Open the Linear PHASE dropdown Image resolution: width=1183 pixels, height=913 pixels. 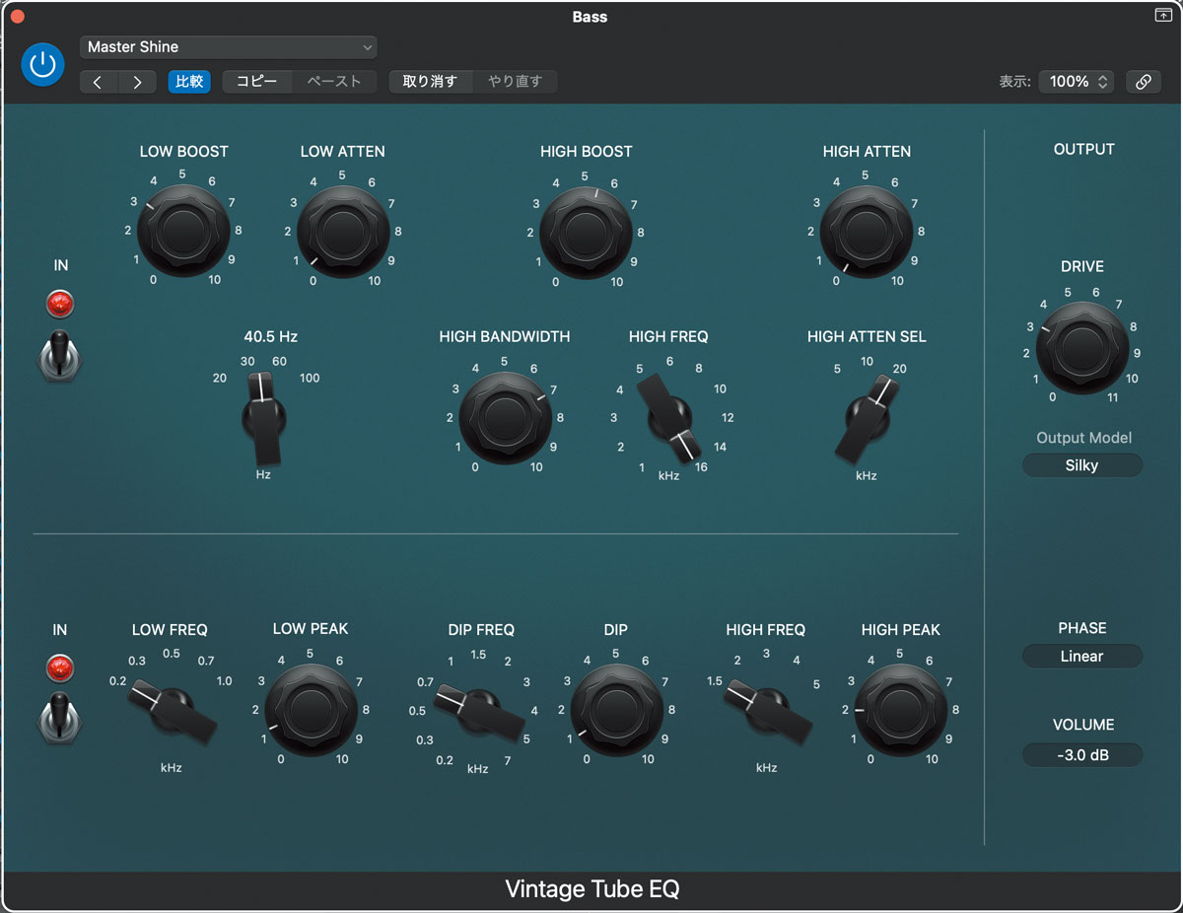(x=1082, y=657)
